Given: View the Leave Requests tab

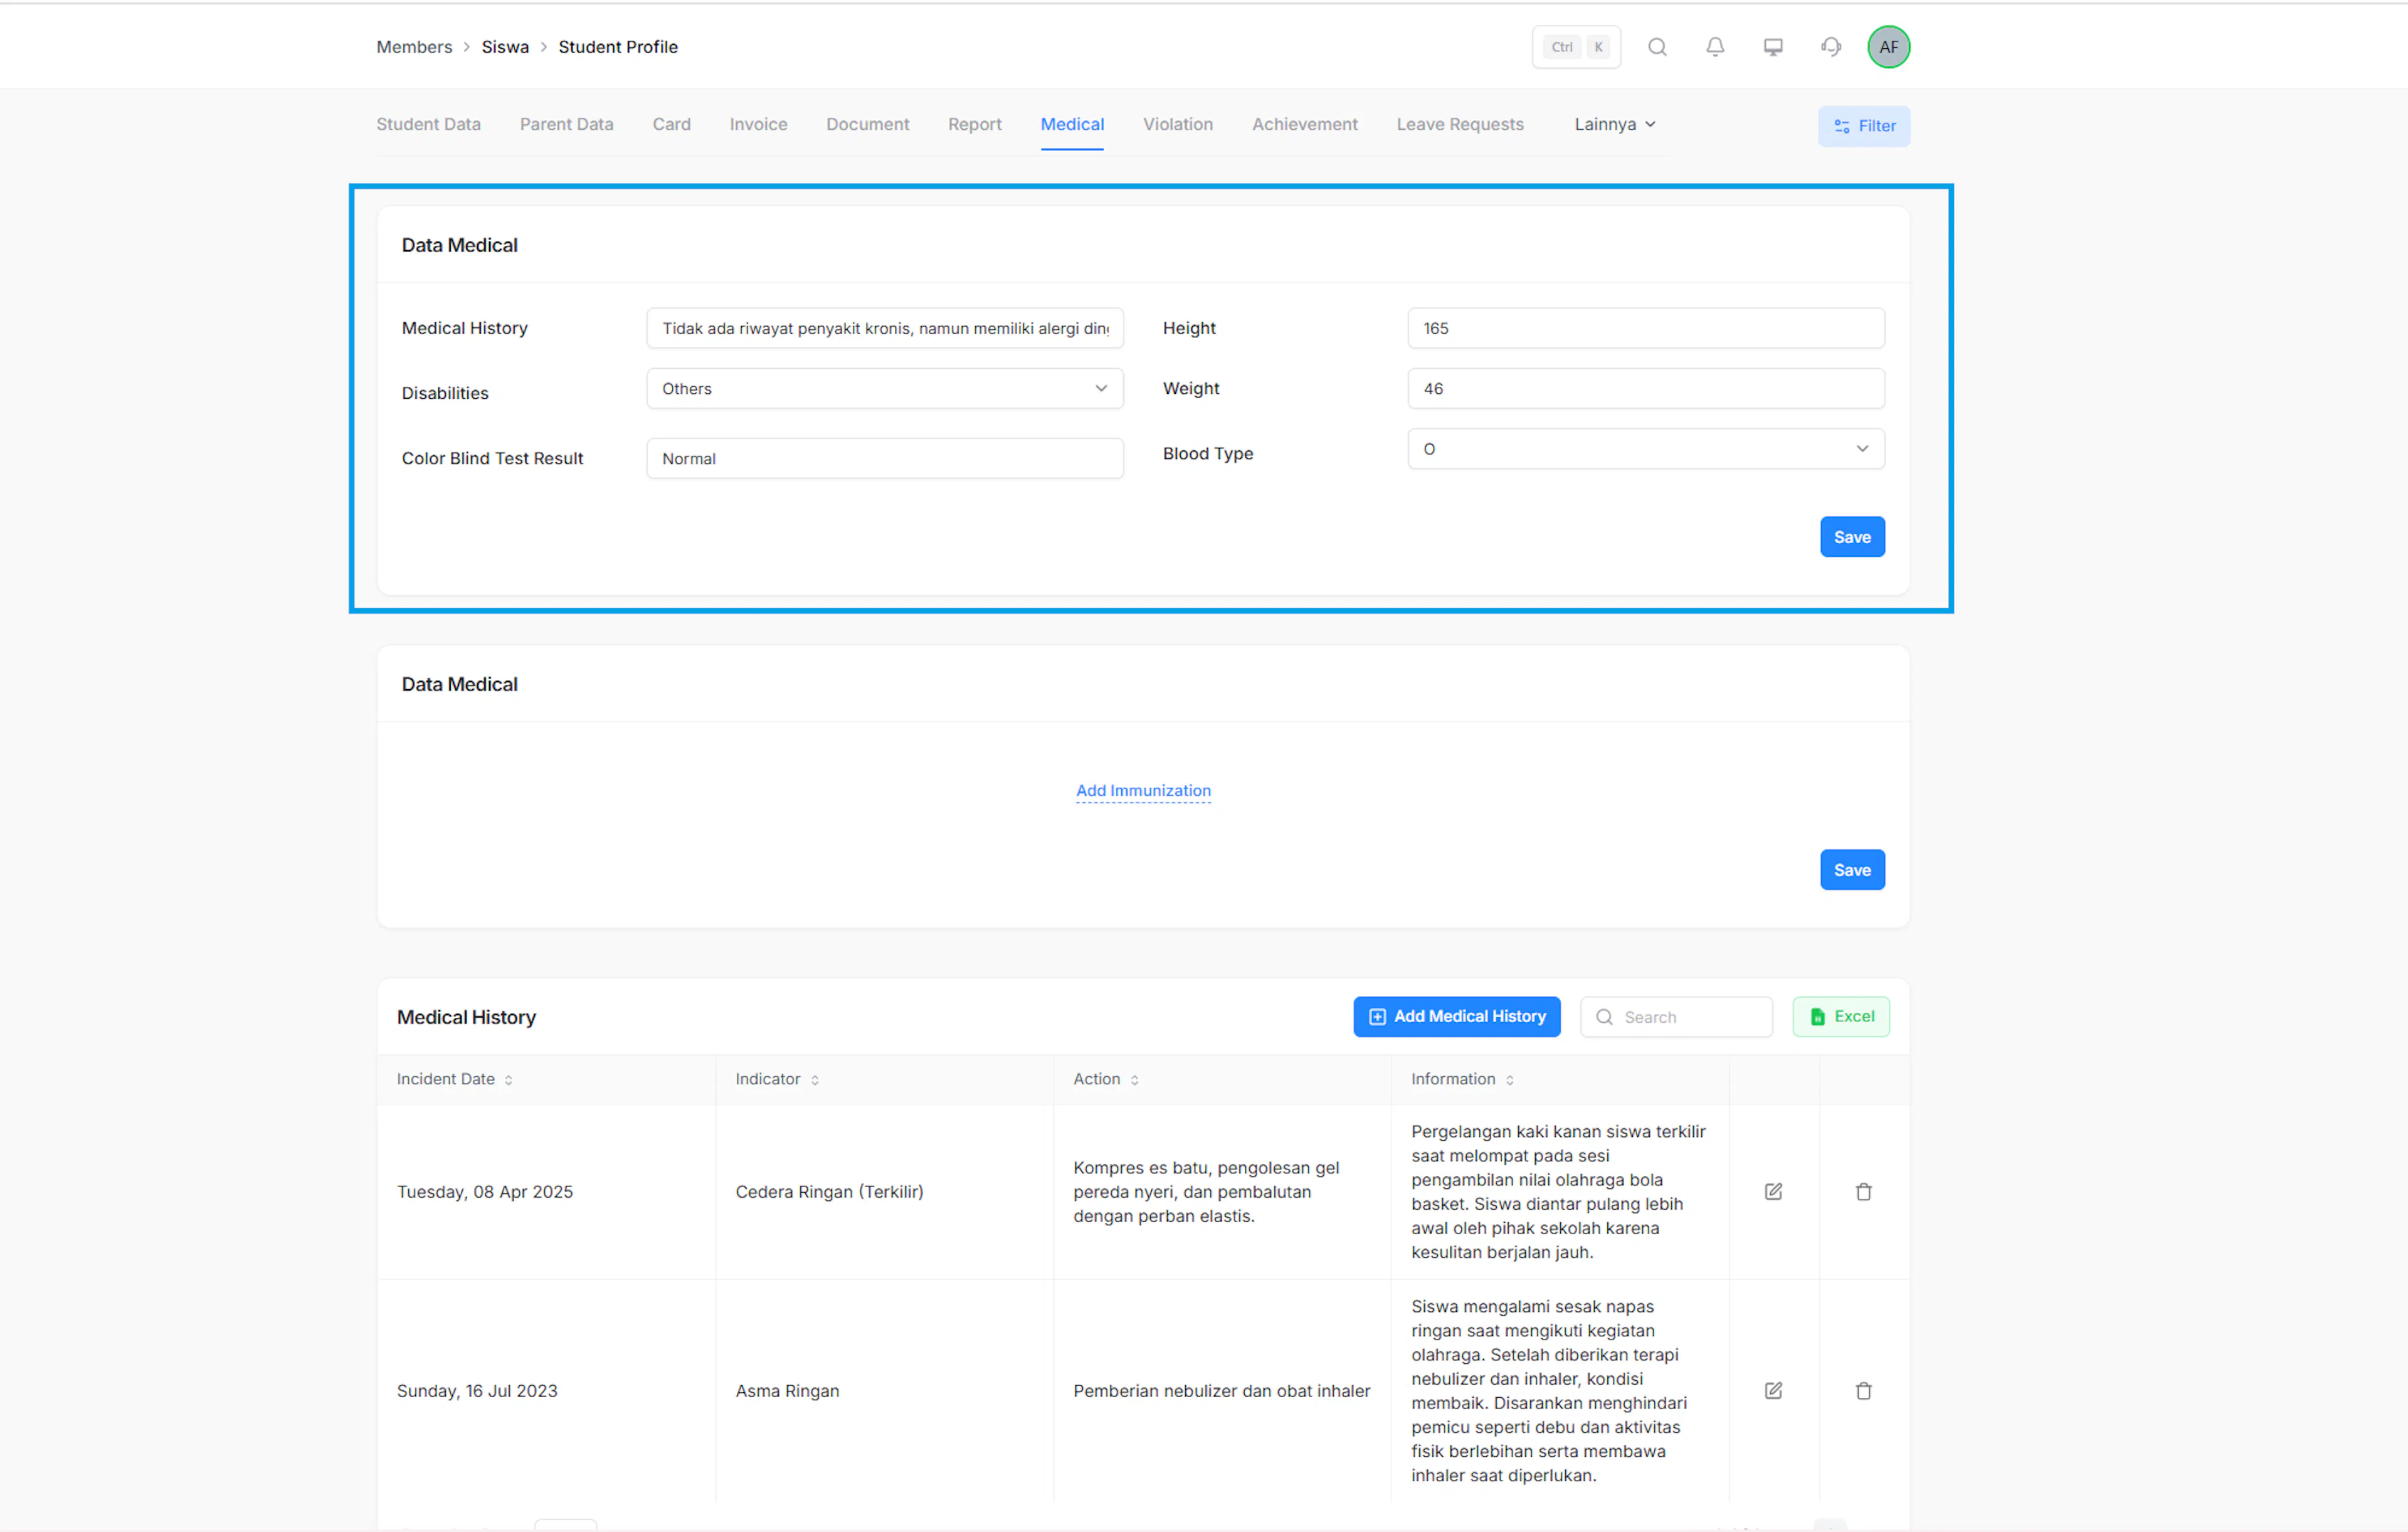Looking at the screenshot, I should (x=1460, y=124).
